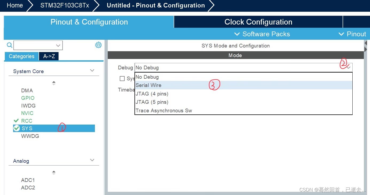The height and width of the screenshot is (195, 370).
Task: Show the Categories list view
Action: pos(22,56)
